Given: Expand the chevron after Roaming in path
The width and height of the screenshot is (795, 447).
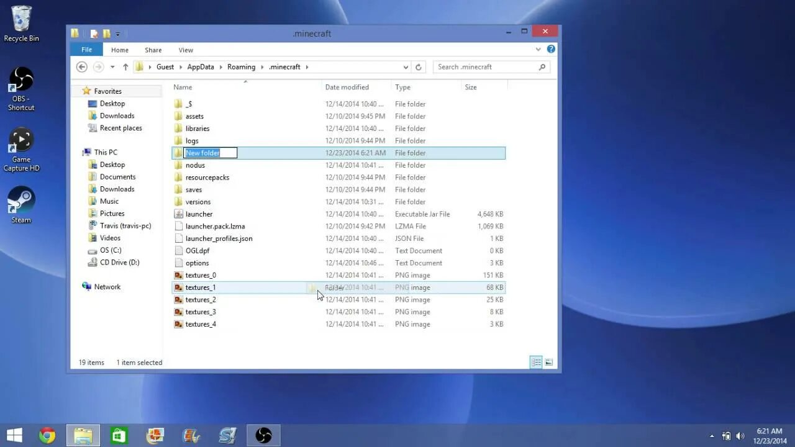Looking at the screenshot, I should [262, 67].
